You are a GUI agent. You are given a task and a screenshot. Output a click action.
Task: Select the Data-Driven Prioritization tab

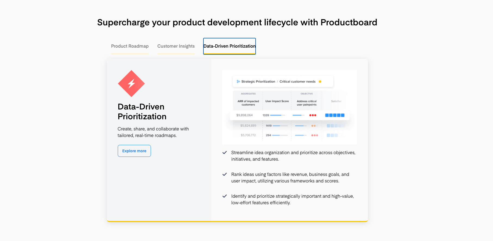point(230,46)
